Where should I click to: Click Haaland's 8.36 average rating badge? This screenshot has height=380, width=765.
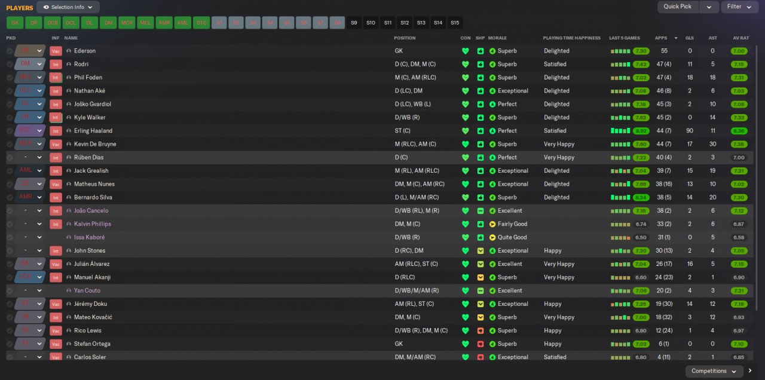point(739,131)
